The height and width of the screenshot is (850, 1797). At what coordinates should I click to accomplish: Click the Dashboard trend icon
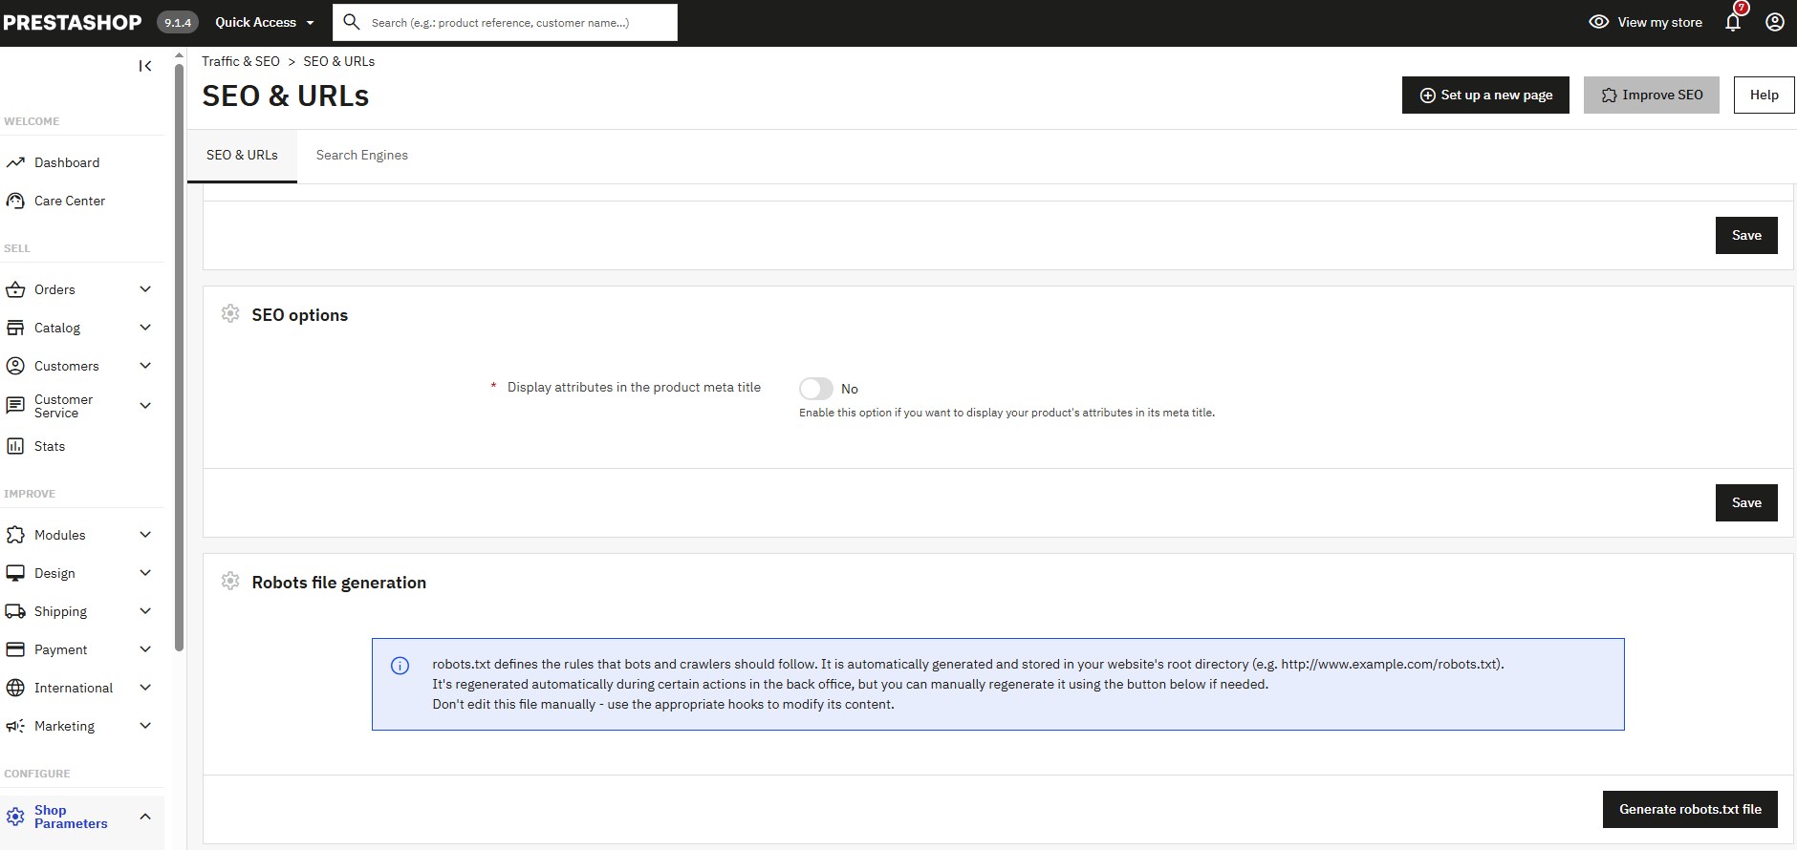(x=15, y=162)
